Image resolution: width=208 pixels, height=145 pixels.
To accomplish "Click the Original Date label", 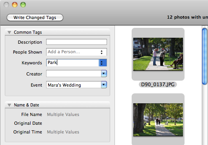I will (x=28, y=123).
